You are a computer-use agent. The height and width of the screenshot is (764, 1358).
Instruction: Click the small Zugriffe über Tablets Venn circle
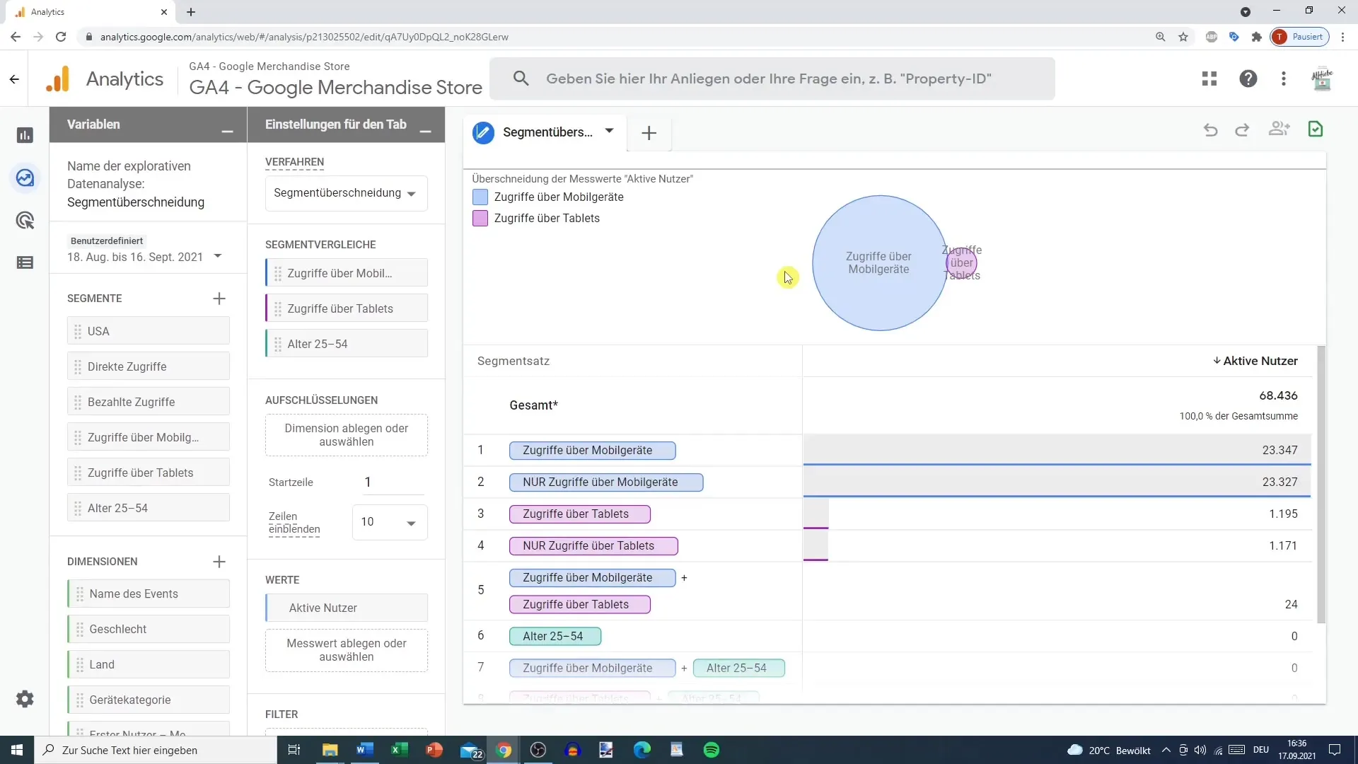point(963,263)
